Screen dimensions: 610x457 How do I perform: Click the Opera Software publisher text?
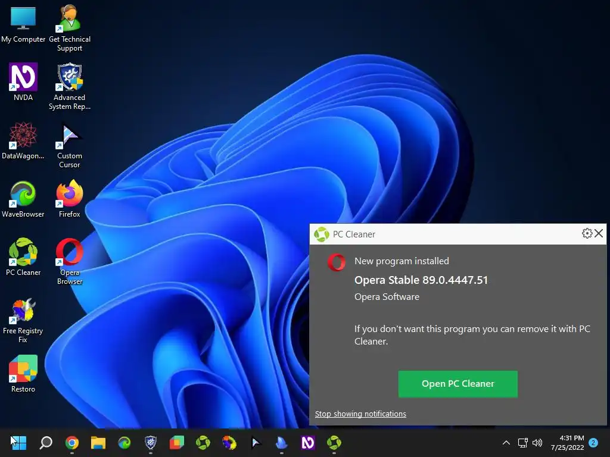point(387,297)
